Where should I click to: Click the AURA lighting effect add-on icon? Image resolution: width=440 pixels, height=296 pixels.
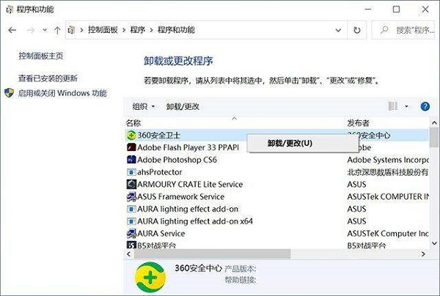coord(131,209)
